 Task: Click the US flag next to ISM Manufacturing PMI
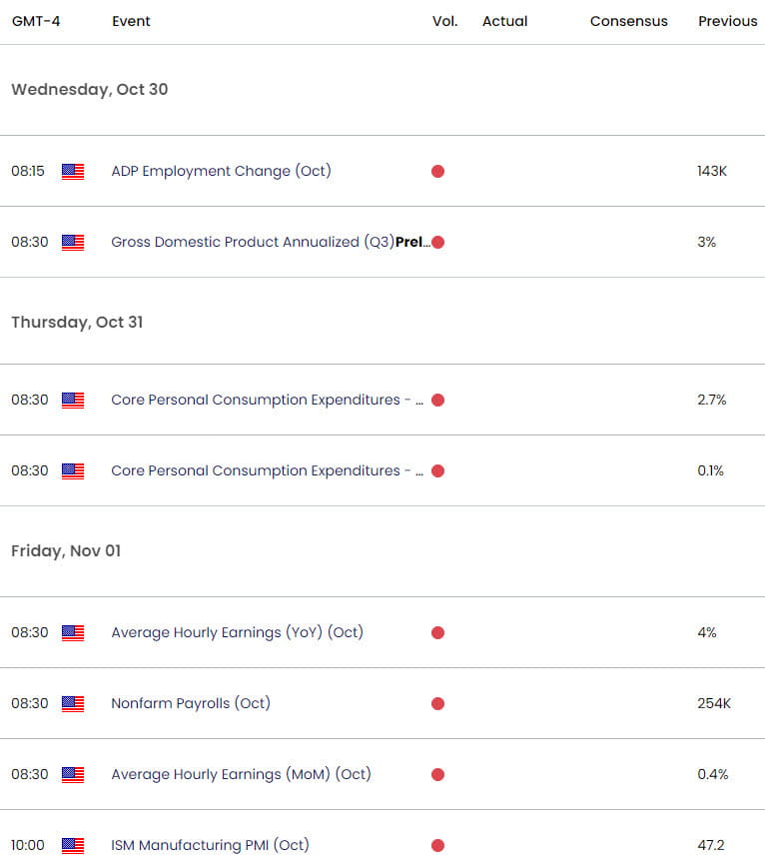point(72,845)
